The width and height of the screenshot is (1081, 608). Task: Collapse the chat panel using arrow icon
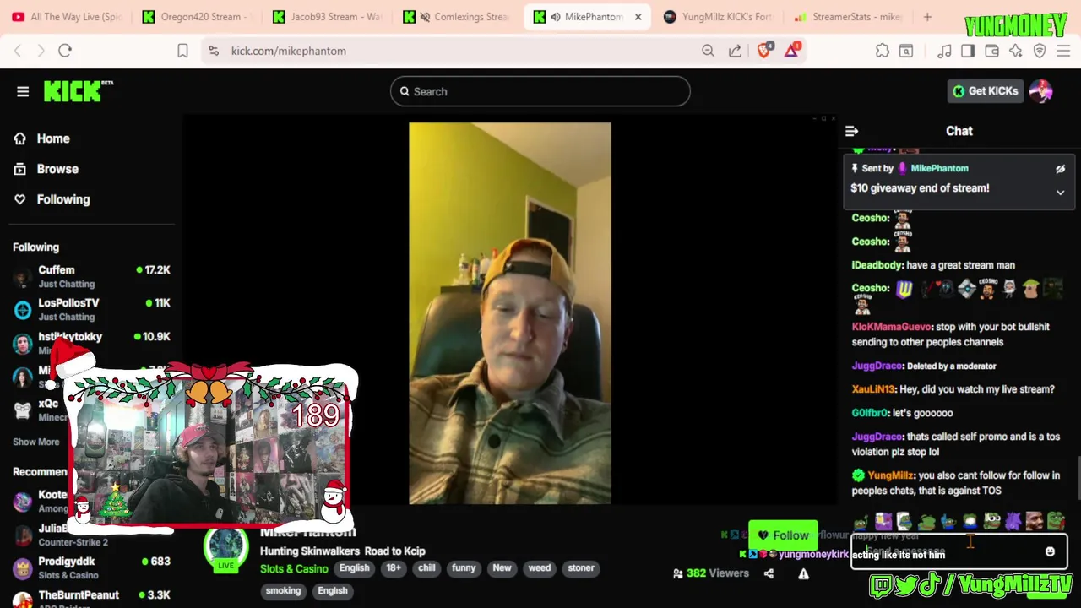(851, 131)
